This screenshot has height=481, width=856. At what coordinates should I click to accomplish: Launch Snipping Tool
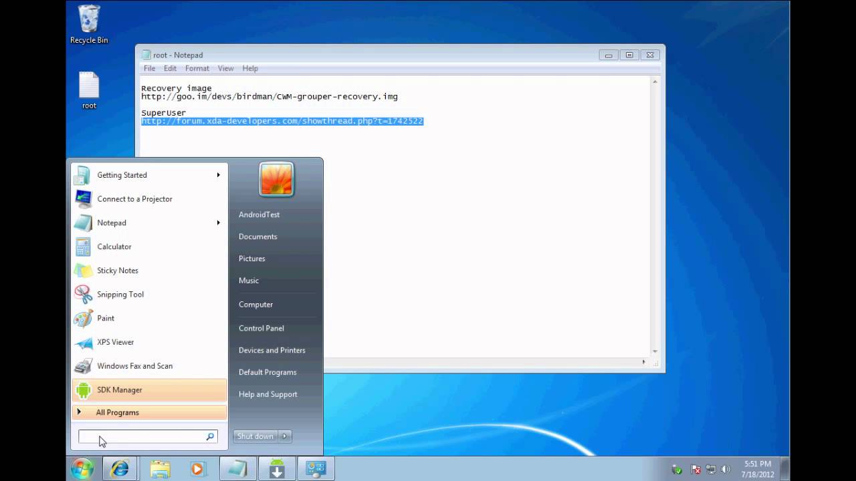[149, 295]
